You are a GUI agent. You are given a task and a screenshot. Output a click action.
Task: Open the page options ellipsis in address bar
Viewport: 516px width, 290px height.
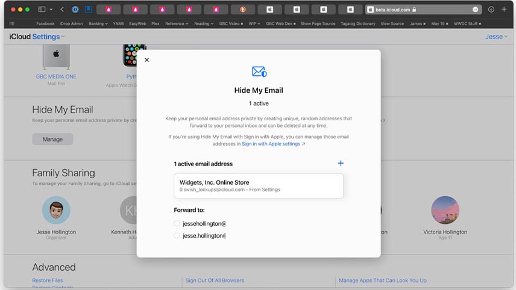[x=475, y=10]
